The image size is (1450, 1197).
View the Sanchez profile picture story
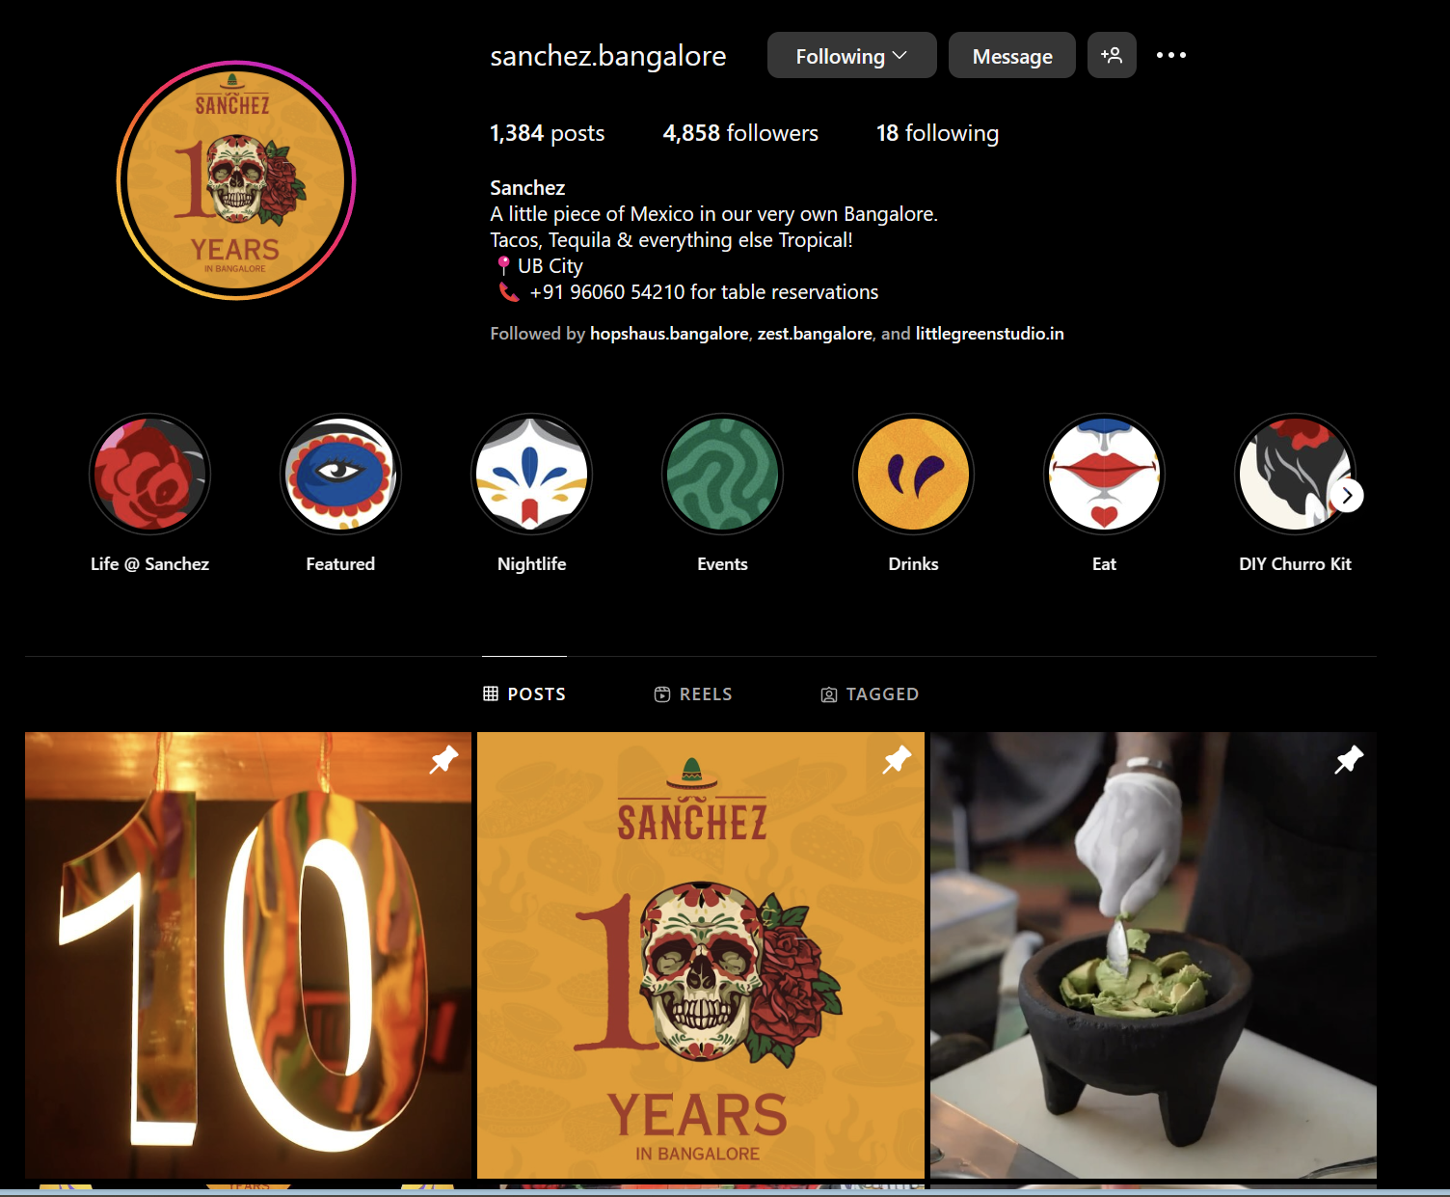click(236, 180)
